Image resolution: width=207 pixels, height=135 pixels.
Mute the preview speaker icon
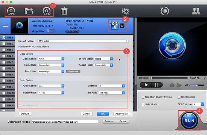pyautogui.click(x=186, y=85)
